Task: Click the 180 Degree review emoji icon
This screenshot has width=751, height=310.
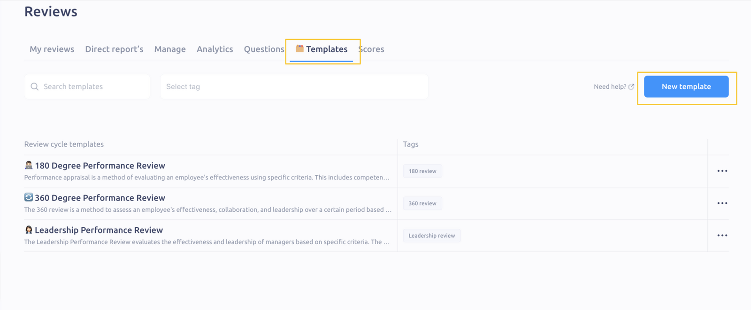Action: click(x=29, y=165)
